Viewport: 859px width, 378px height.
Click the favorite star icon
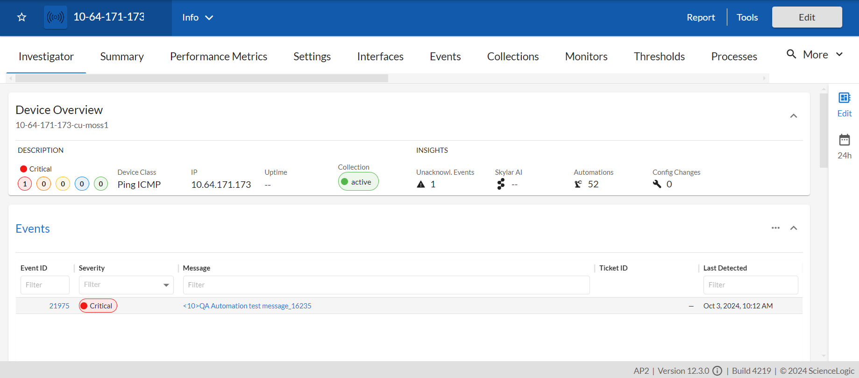coord(21,17)
